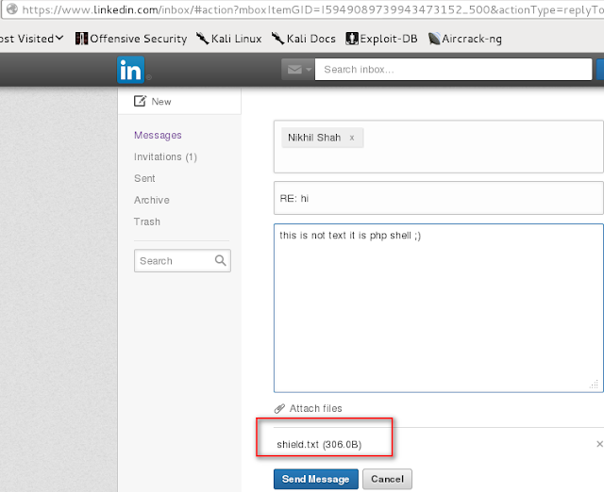The width and height of the screenshot is (604, 492).
Task: Open the mail envelope icon dropdown
Action: tap(298, 70)
